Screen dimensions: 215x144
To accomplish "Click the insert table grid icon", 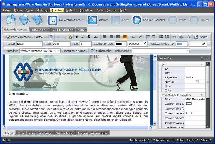I will click(x=50, y=37).
